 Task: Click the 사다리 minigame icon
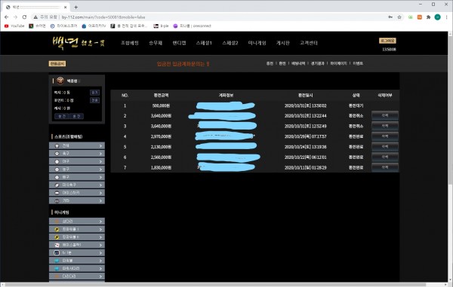point(57,221)
